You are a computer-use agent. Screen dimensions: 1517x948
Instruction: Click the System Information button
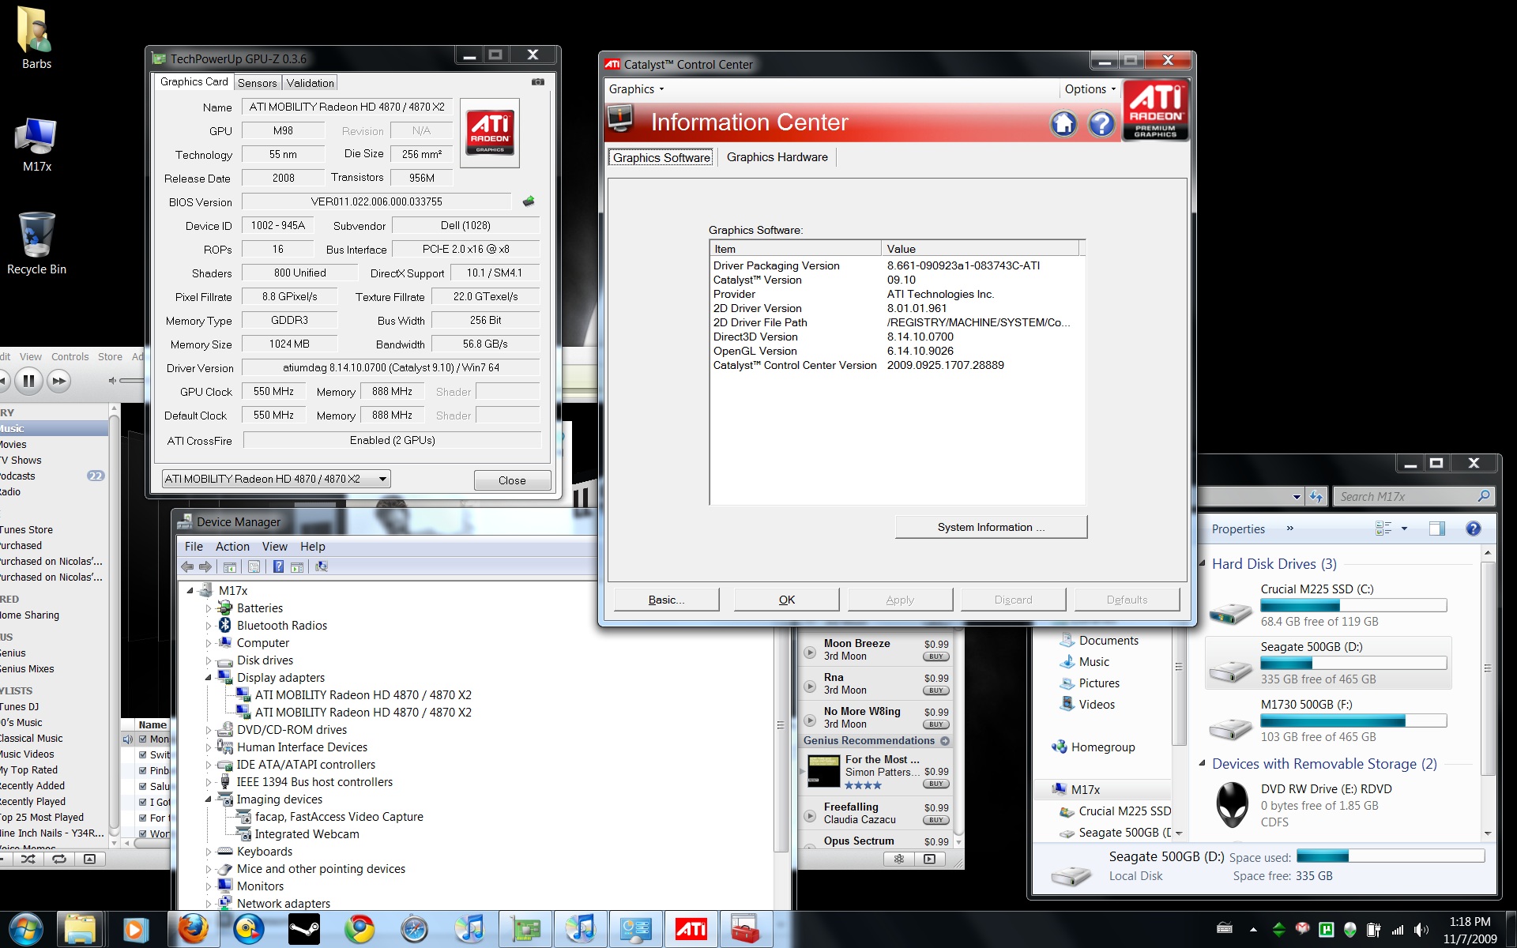[991, 527]
